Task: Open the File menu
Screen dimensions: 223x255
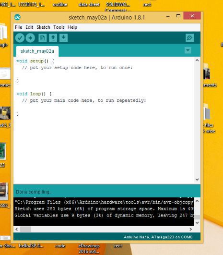Action: pos(19,27)
